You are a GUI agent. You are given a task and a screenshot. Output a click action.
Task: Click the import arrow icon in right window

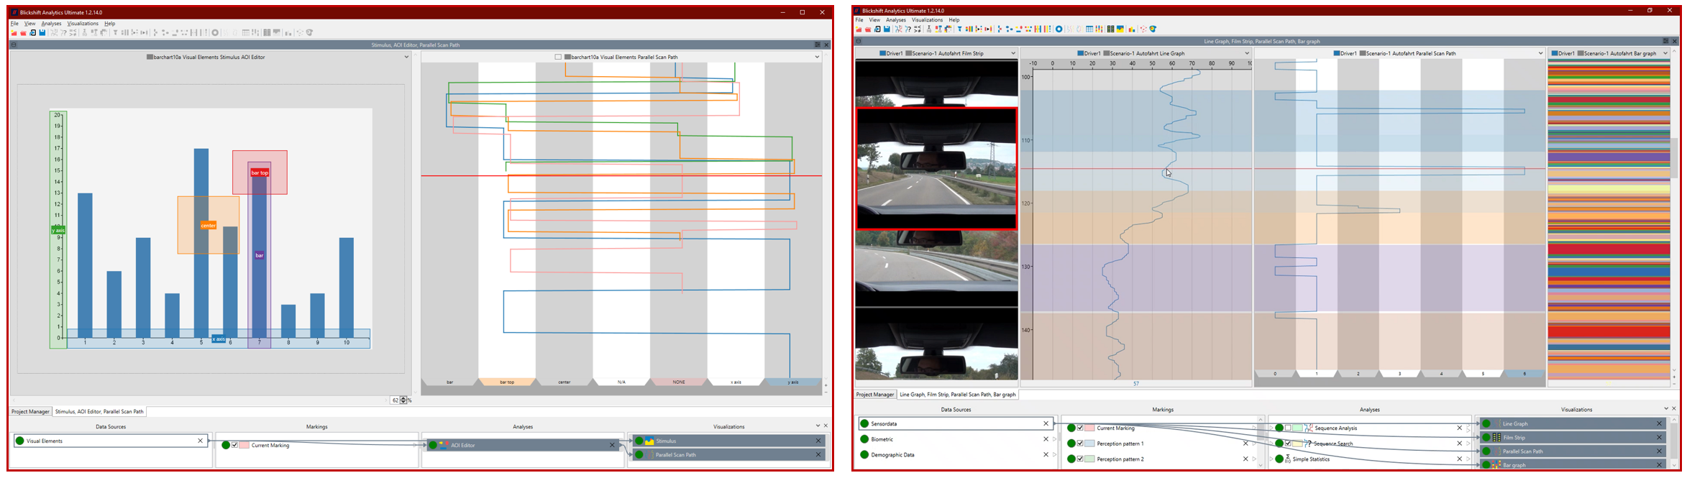[x=877, y=29]
